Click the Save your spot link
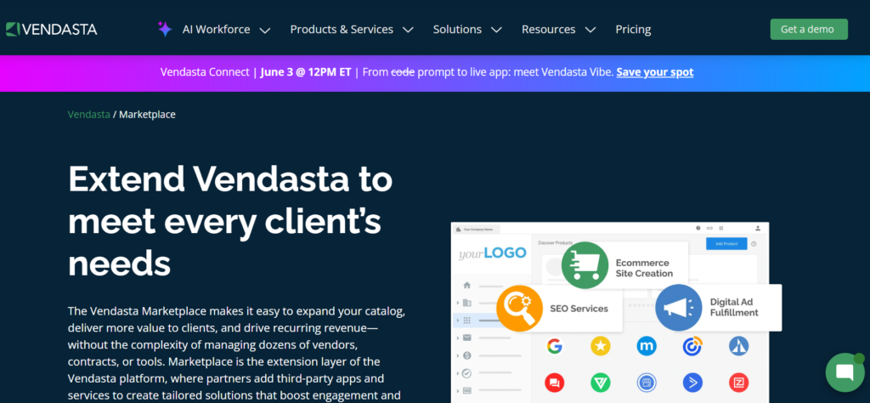870x403 pixels. (655, 72)
